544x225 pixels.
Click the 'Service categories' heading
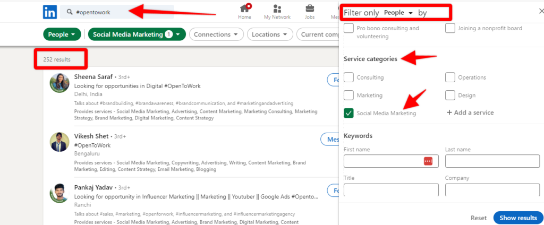click(370, 58)
